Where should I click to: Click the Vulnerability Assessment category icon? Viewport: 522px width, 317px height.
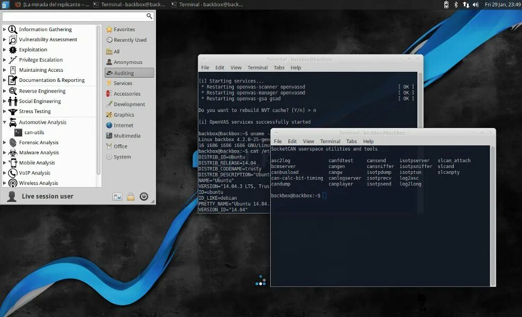(13, 40)
